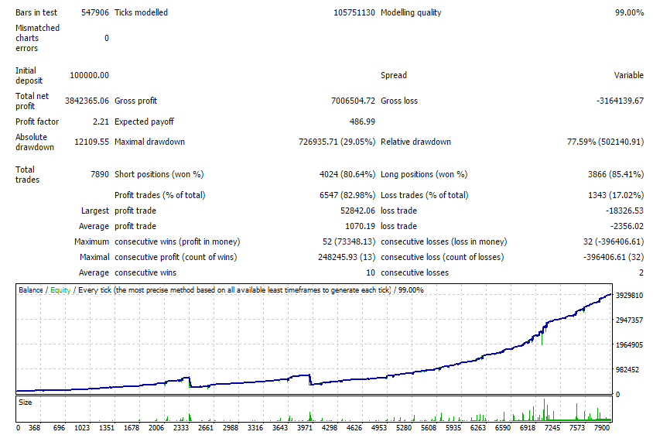Select the Maximal drawdown value 726935.71 (29.05%)
653x435 pixels.
click(x=337, y=142)
